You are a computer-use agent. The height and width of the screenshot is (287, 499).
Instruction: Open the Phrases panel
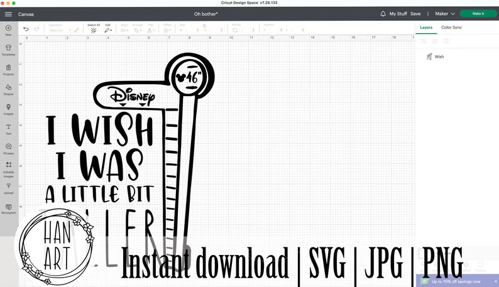(x=8, y=149)
